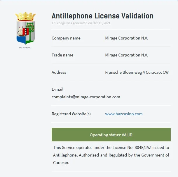Image resolution: width=178 pixels, height=177 pixels.
Task: Click the page generated Oct 11, 2021 text
Action: 81,23
